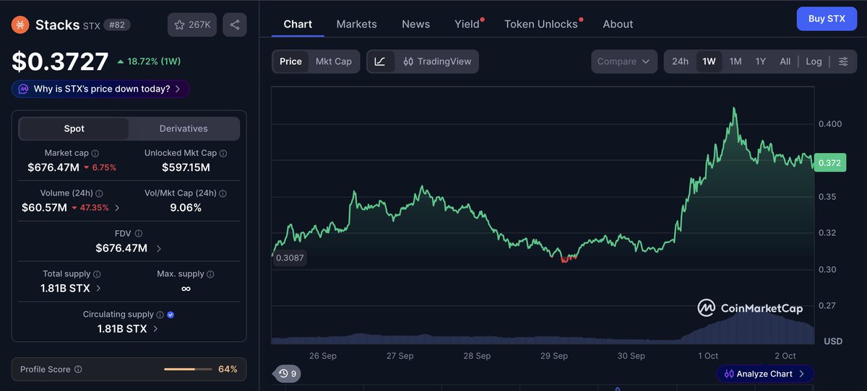The width and height of the screenshot is (867, 391).
Task: Select the Derivatives toggle
Action: pyautogui.click(x=184, y=128)
